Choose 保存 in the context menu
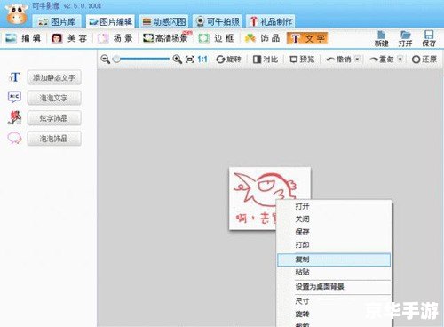The height and width of the screenshot is (327, 444). [x=334, y=232]
